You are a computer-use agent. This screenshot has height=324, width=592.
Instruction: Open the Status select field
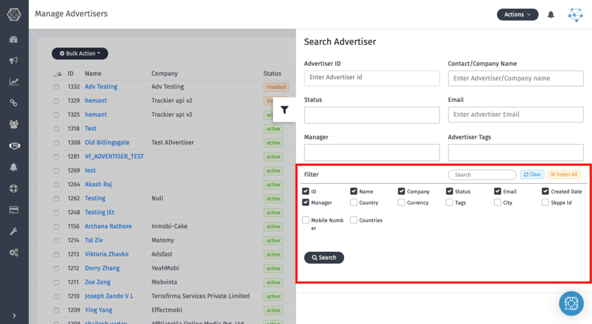point(372,115)
